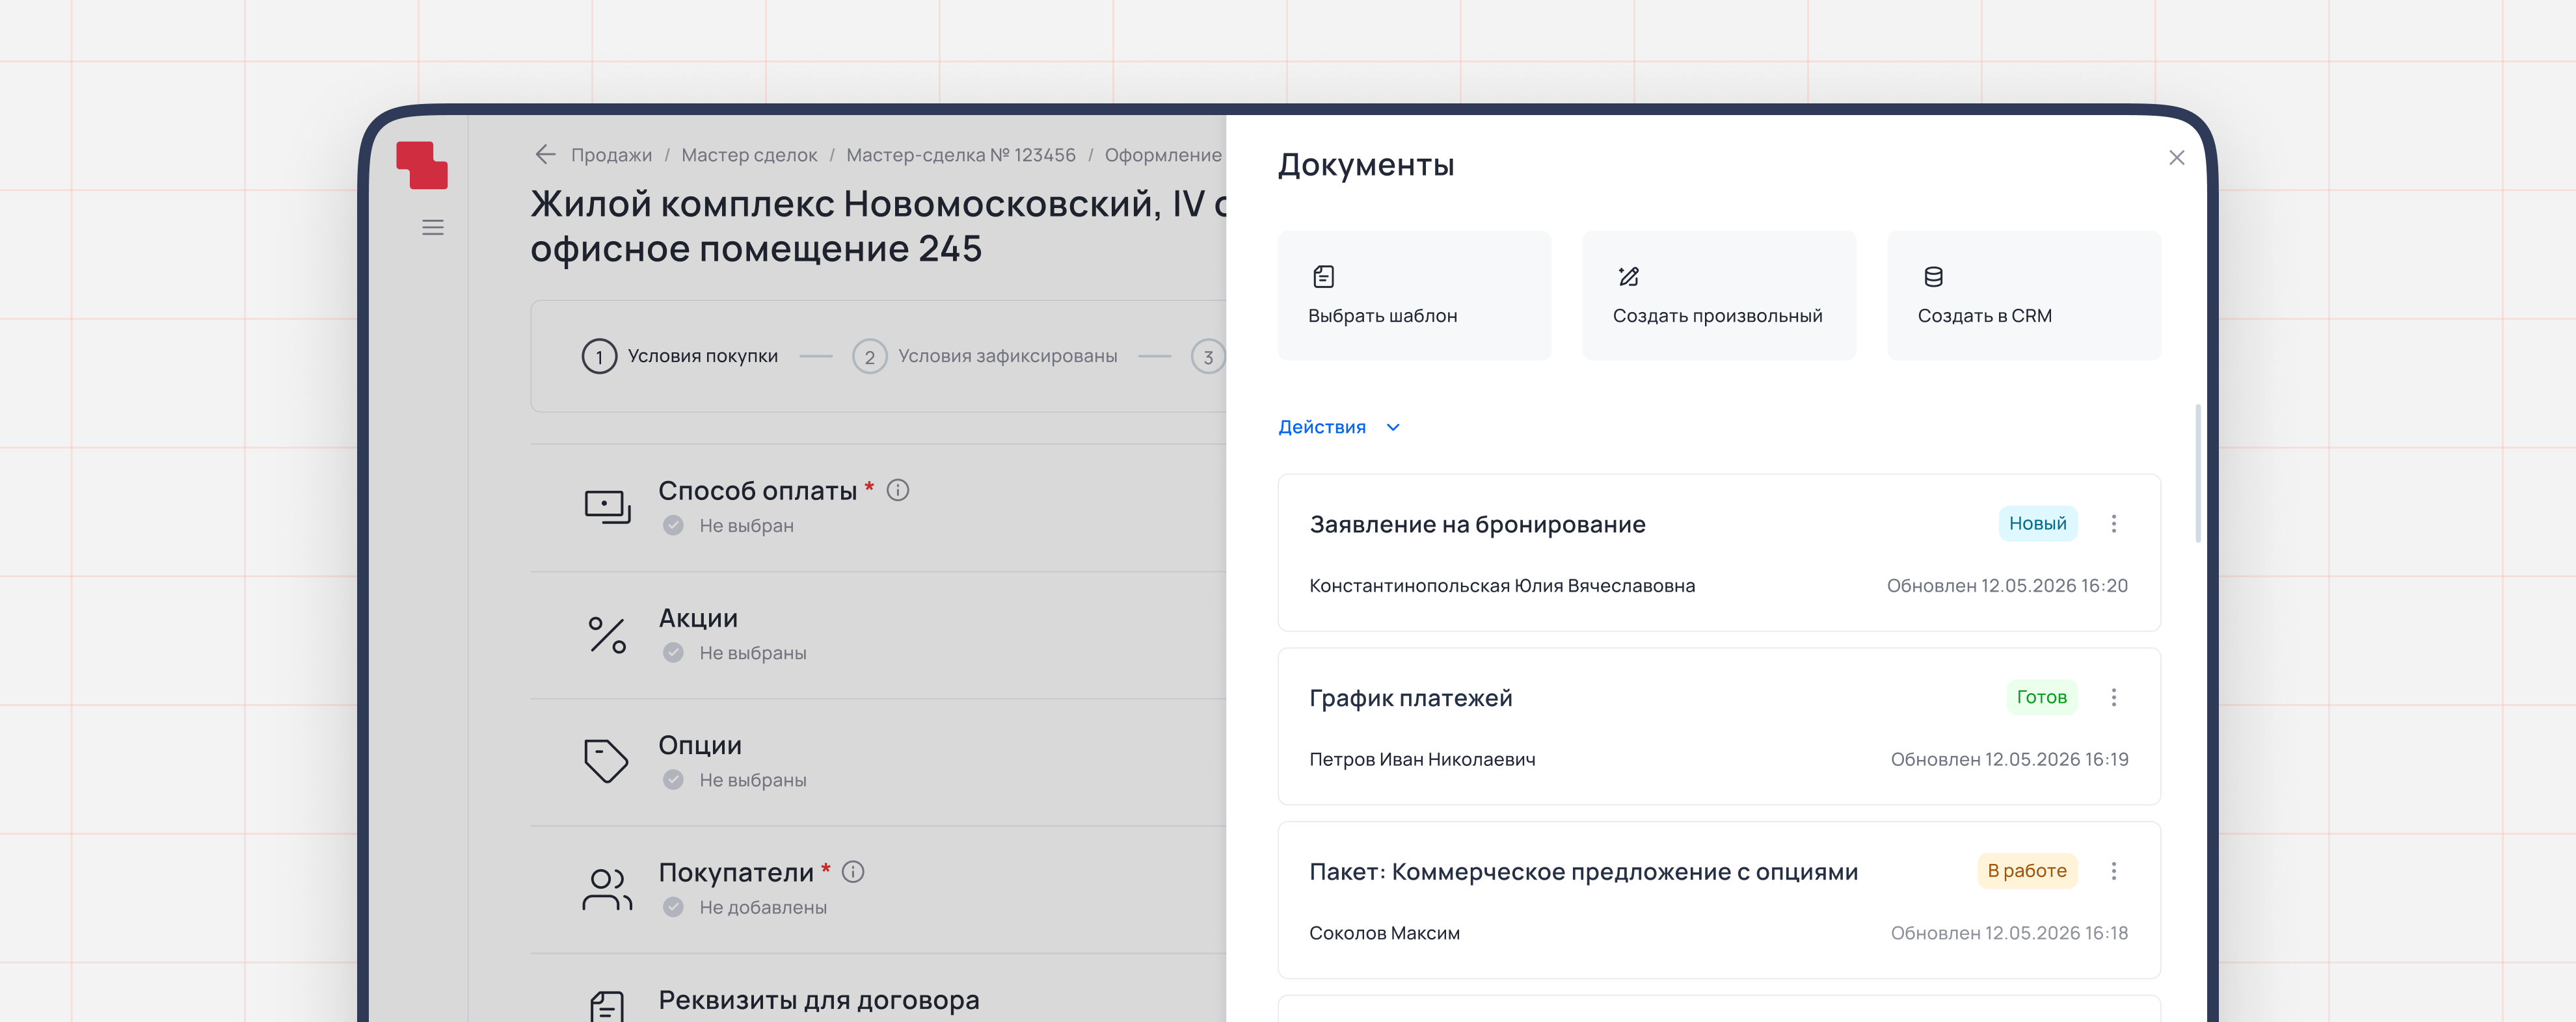Navigate to Мастер сделок breadcrumb
This screenshot has height=1022, width=2576.
coord(749,156)
